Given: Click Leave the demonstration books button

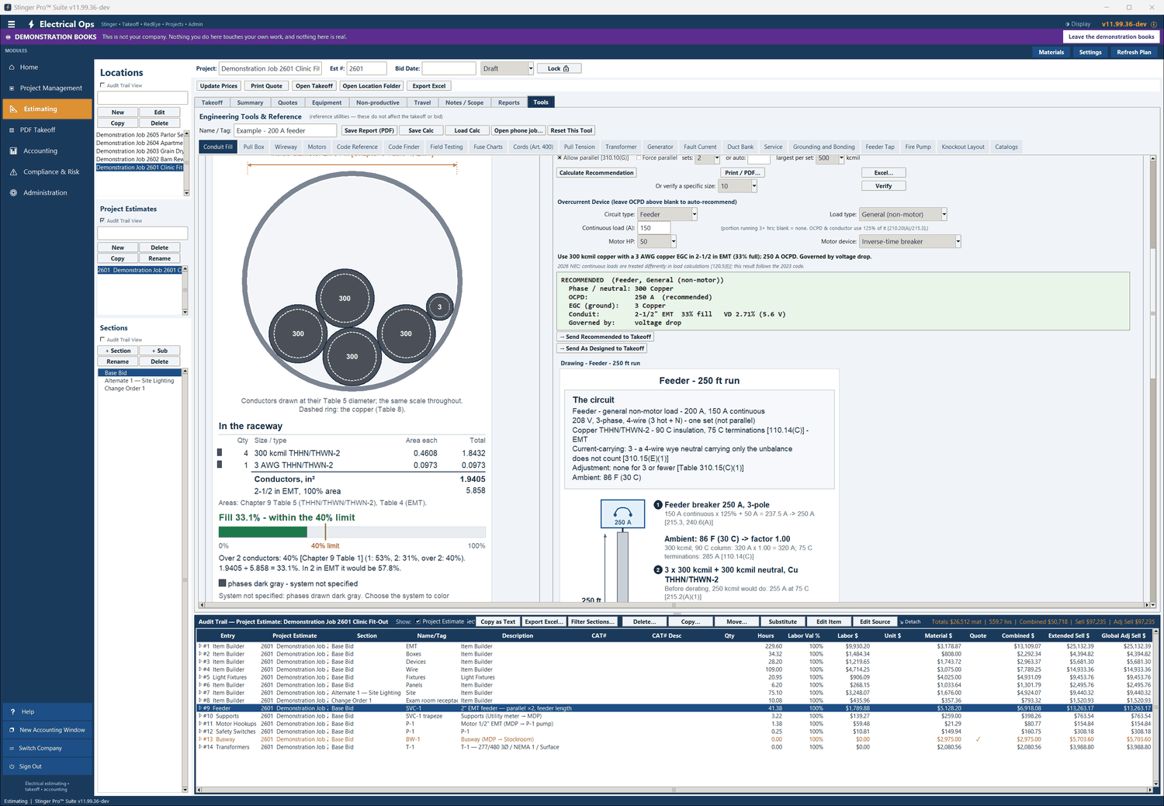Looking at the screenshot, I should coord(1111,36).
